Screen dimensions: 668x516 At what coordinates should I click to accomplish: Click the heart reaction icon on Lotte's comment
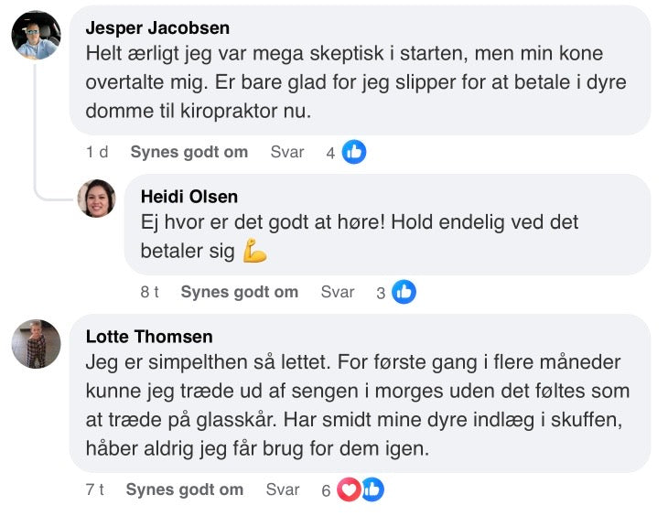pos(349,489)
